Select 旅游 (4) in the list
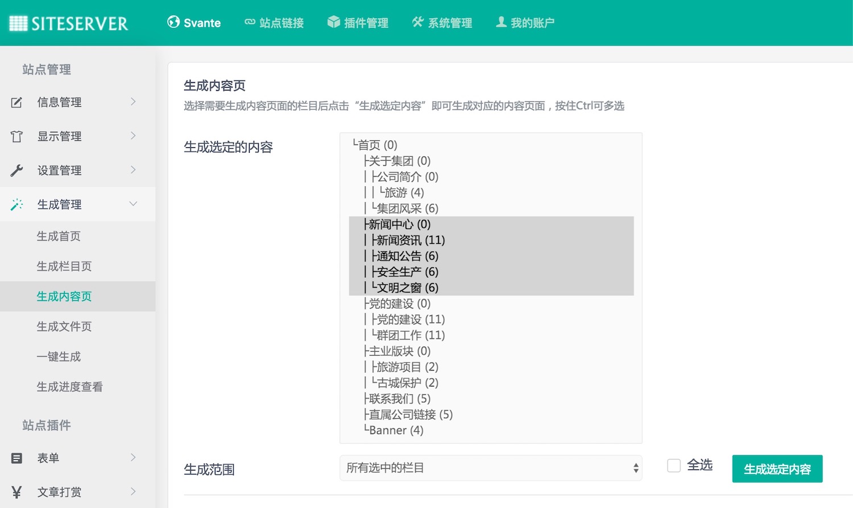The width and height of the screenshot is (853, 508). click(491, 193)
